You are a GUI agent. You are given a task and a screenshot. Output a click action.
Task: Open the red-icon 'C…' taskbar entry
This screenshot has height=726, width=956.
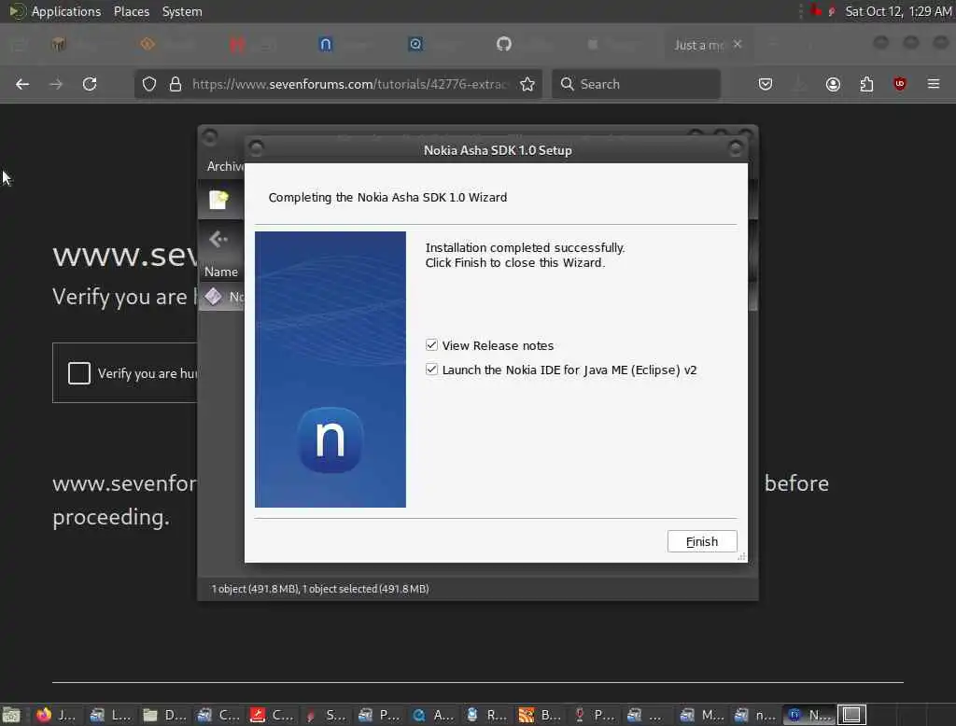(272, 715)
